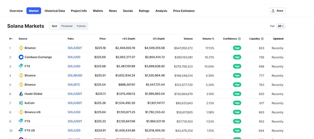Sort by the Updated column header
Image resolution: width=314 pixels, height=139 pixels.
[278, 39]
